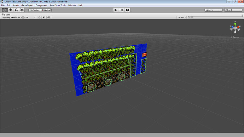Click the Play button
The width and height of the screenshot is (244, 137).
116,10
